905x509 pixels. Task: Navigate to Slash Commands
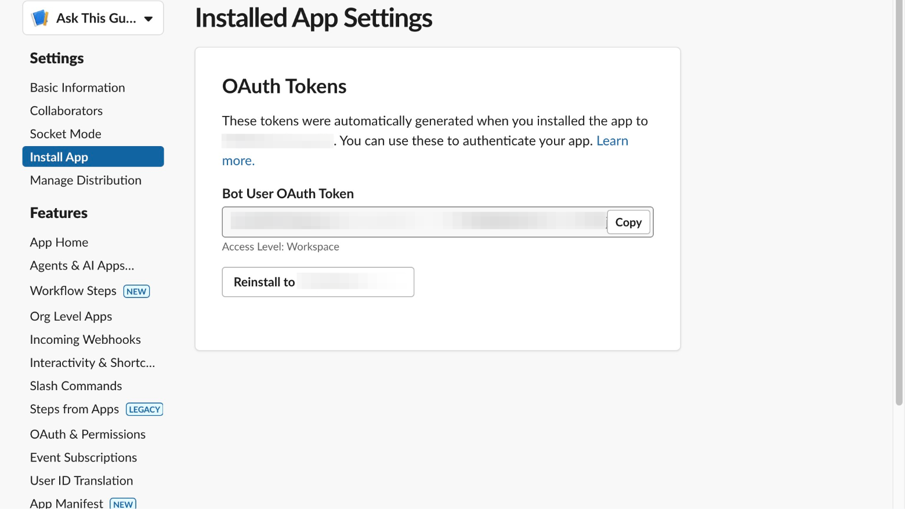[76, 386]
